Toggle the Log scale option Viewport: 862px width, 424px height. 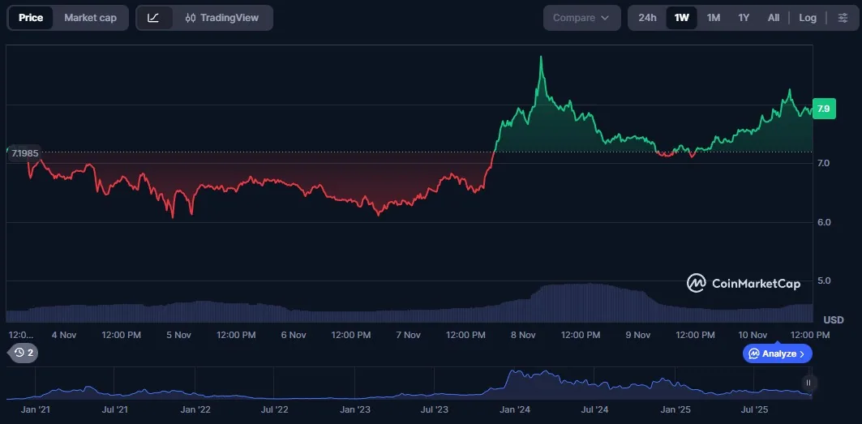pos(808,18)
